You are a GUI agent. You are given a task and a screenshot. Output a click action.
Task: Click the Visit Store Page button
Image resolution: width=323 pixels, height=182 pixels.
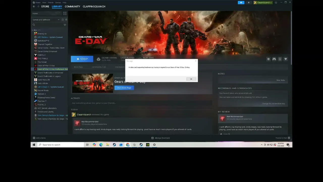pos(124,88)
